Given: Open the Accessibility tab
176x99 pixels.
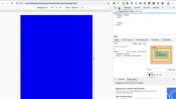Looking at the screenshot, I should pyautogui.click(x=166, y=40).
